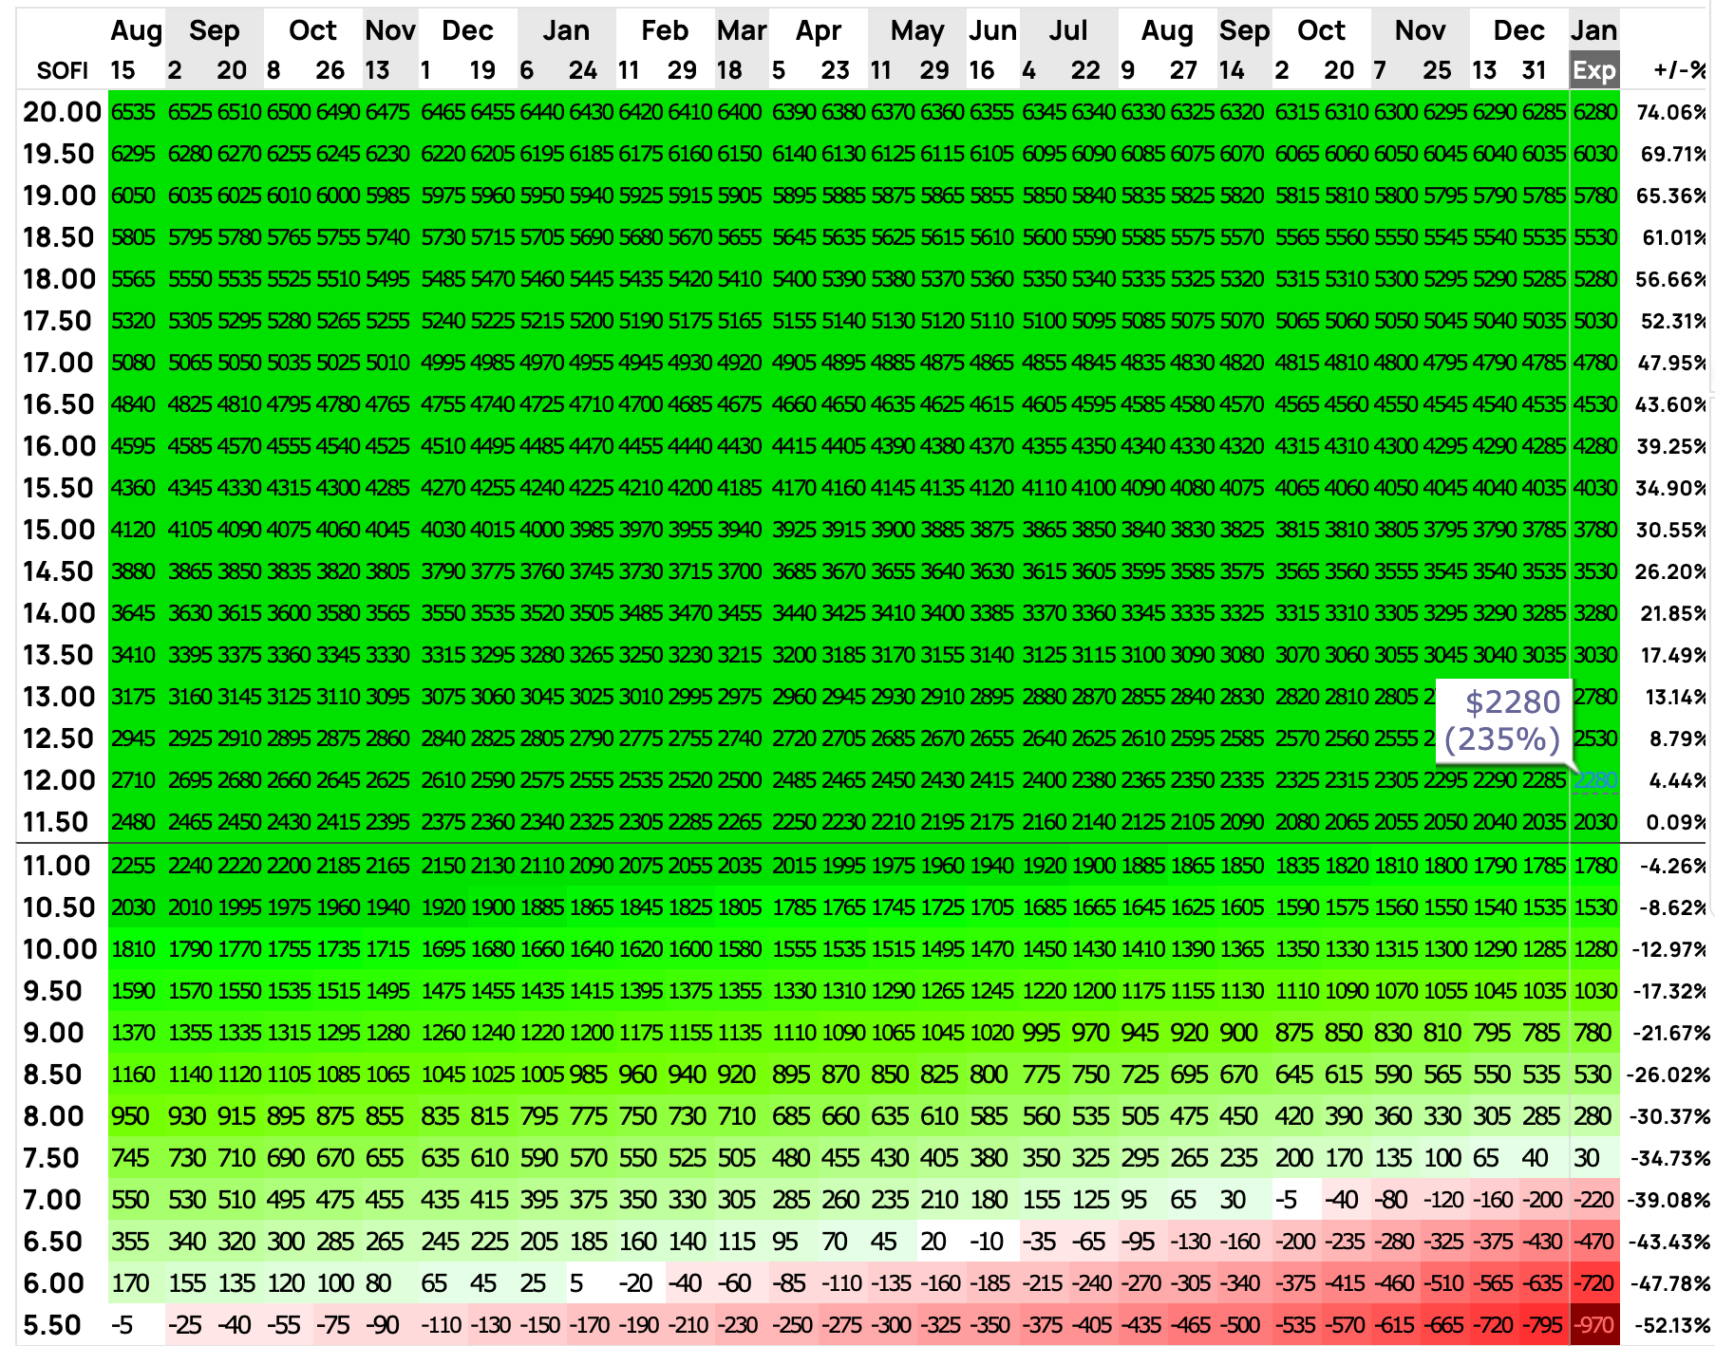
Task: Select the -4.26% change value
Action: [x=1674, y=866]
